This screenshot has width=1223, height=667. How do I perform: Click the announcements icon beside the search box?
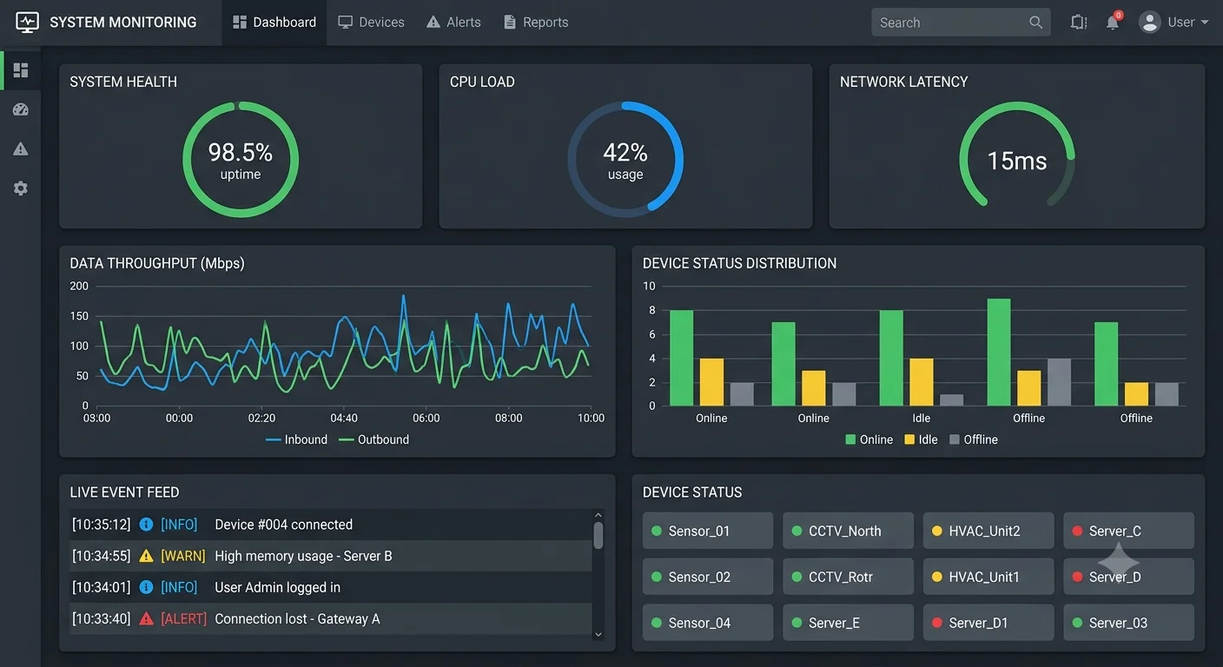tap(1079, 23)
